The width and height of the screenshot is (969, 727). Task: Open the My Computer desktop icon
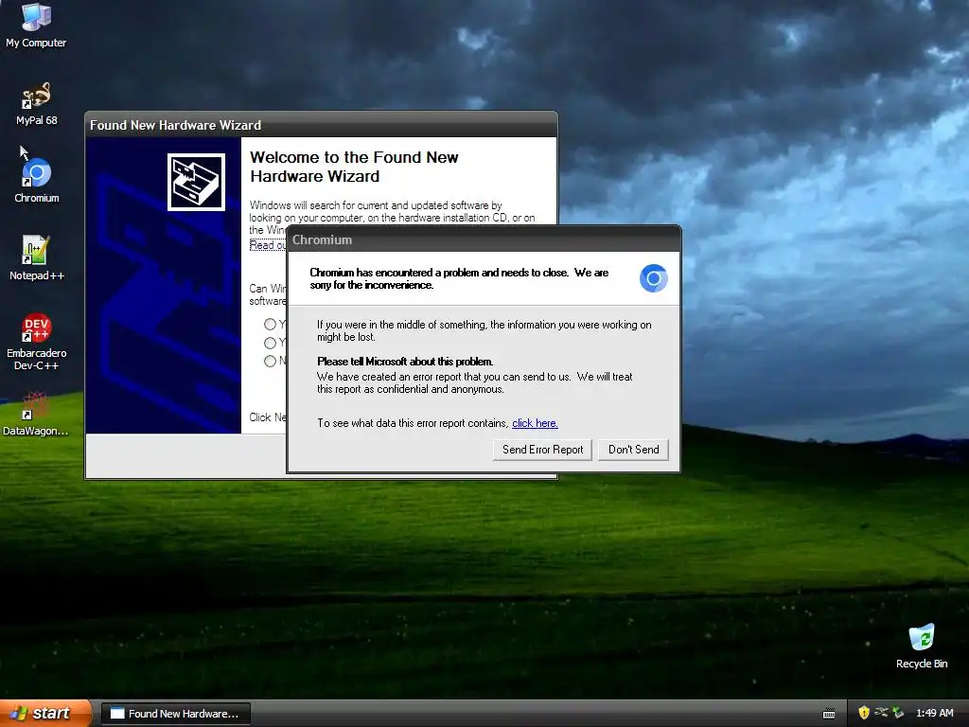(36, 25)
